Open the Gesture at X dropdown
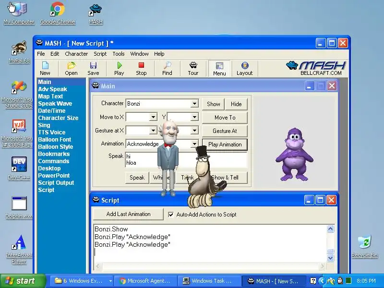Screen dimensions: 384x288 tap(153, 131)
